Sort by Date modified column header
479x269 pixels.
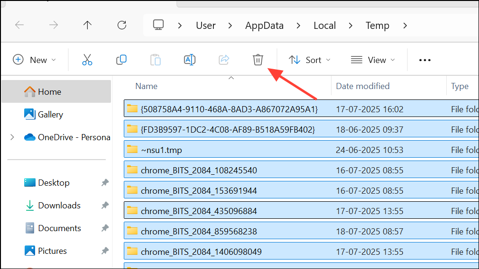[x=362, y=86]
